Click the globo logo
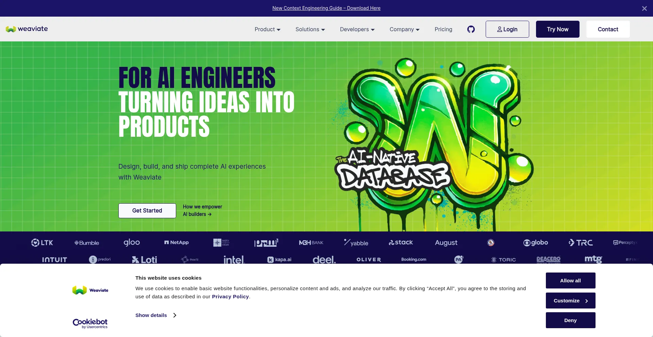This screenshot has height=337, width=653. click(x=535, y=243)
